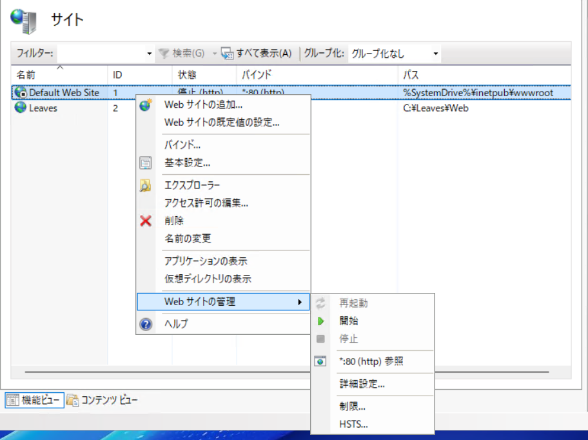
Task: Click the red X Delete (削除) icon
Action: (x=146, y=221)
